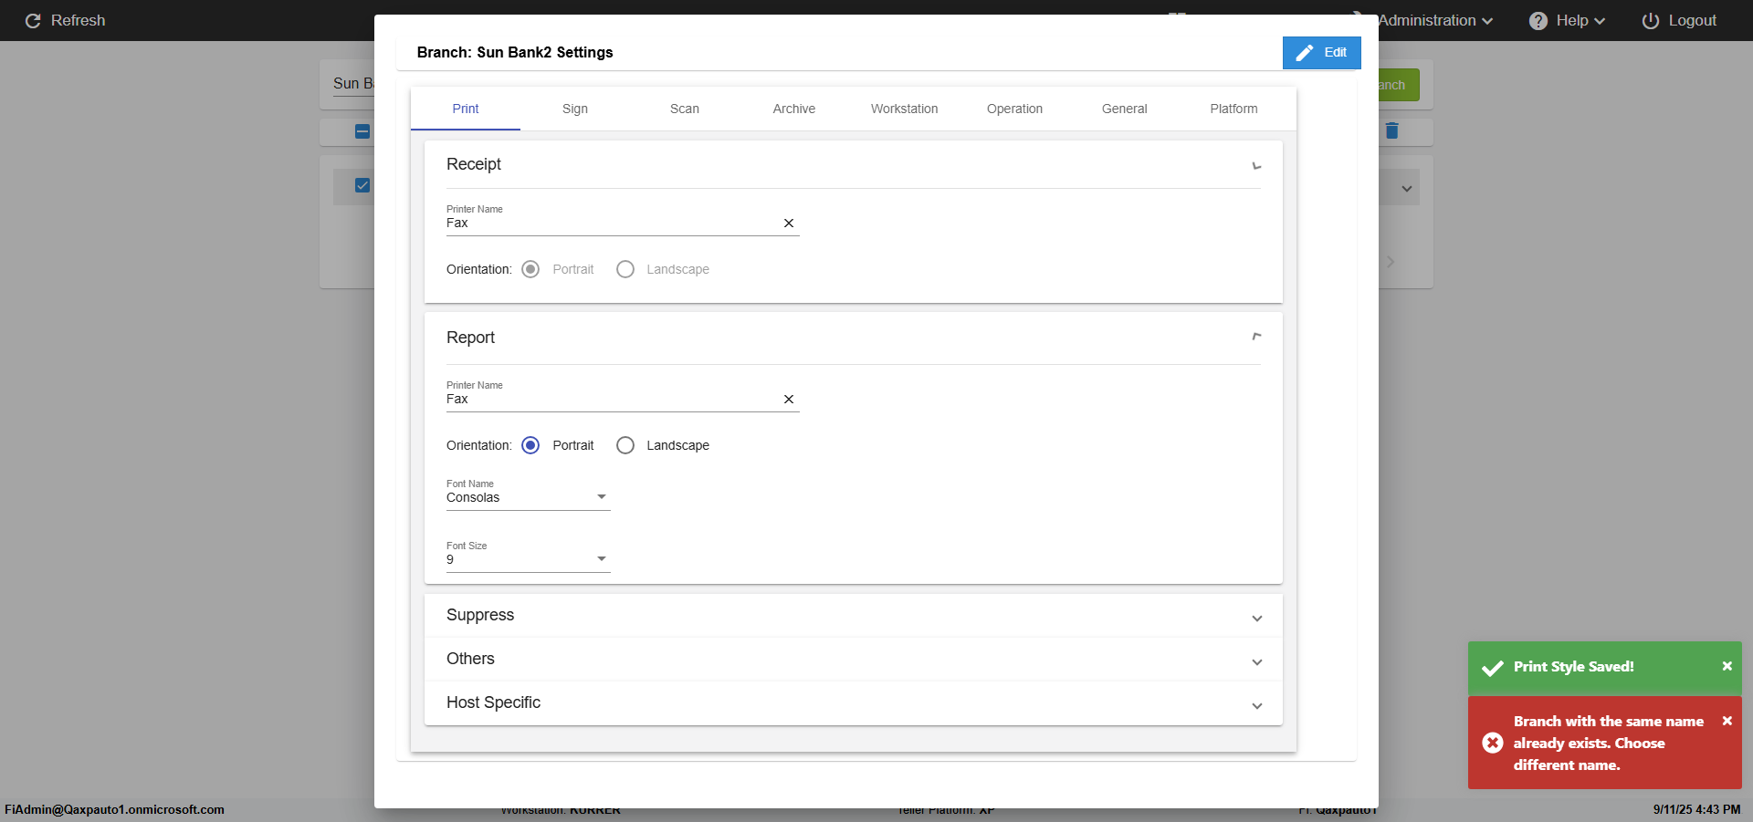
Task: Open the Workstation tab
Action: click(904, 109)
